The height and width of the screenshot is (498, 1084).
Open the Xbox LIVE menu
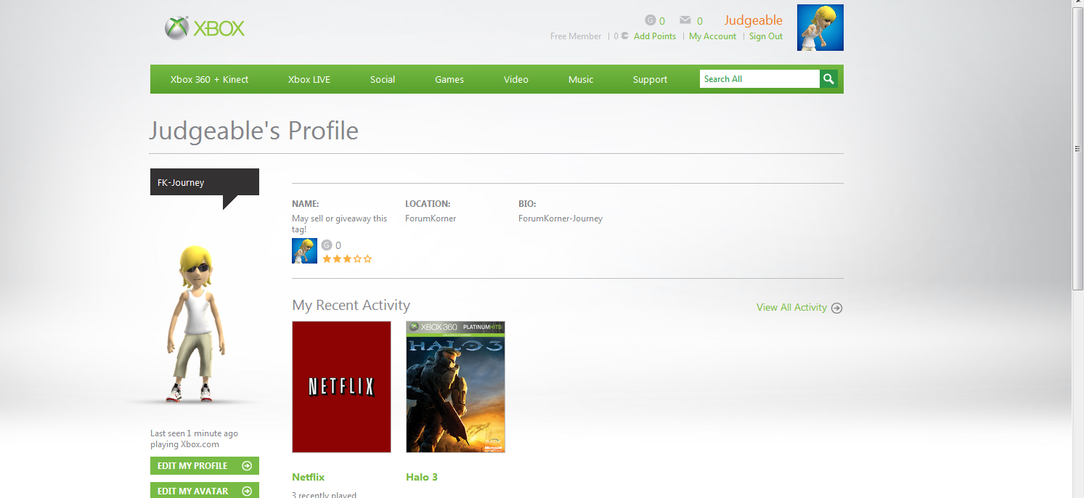click(309, 79)
